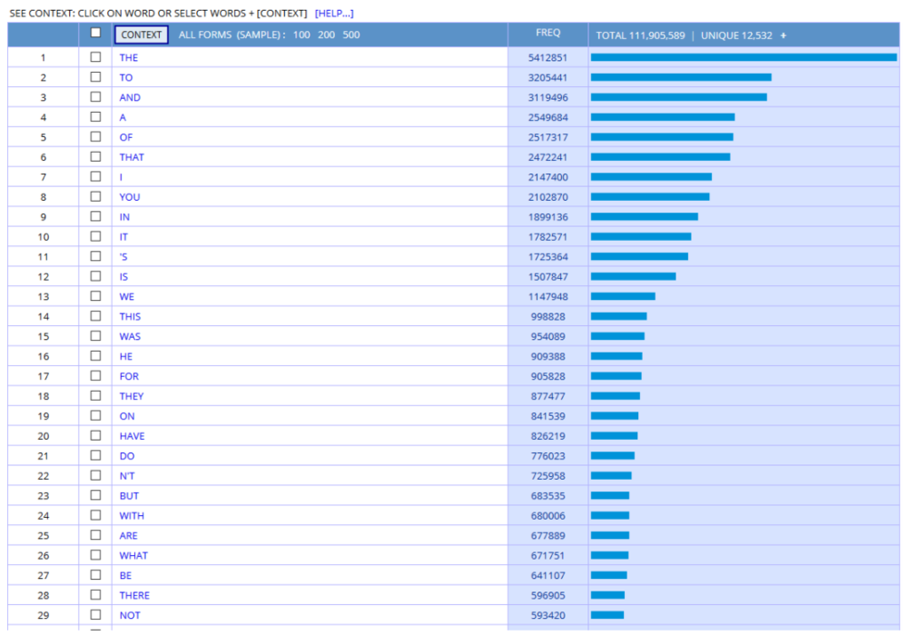Viewport: 908px width, 636px height.
Task: Open the [HELP...] link
Action: [x=334, y=14]
